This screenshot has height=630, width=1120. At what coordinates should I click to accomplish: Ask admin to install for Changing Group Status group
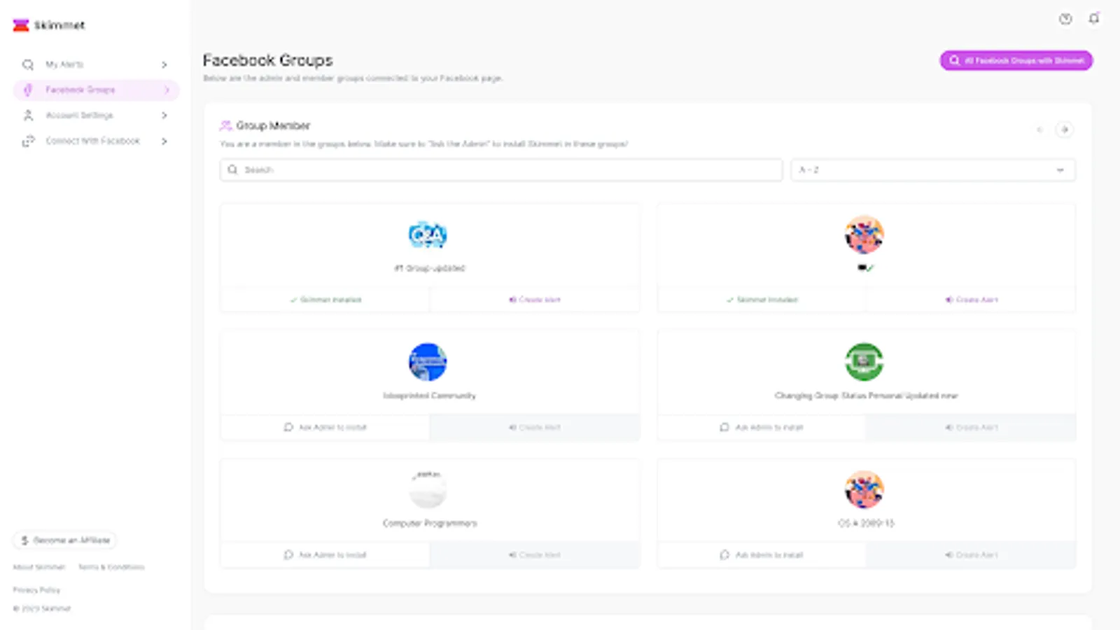(x=762, y=427)
